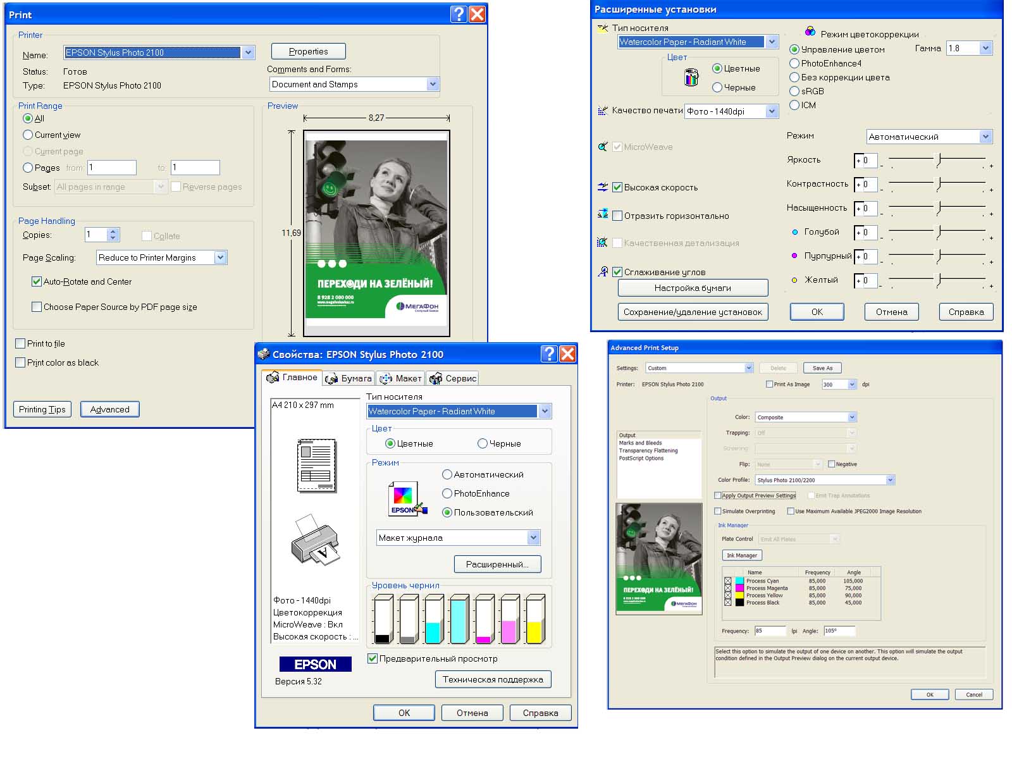This screenshot has height=759, width=1012.
Task: Toggle Высокая скорость checkbox
Action: coord(618,187)
